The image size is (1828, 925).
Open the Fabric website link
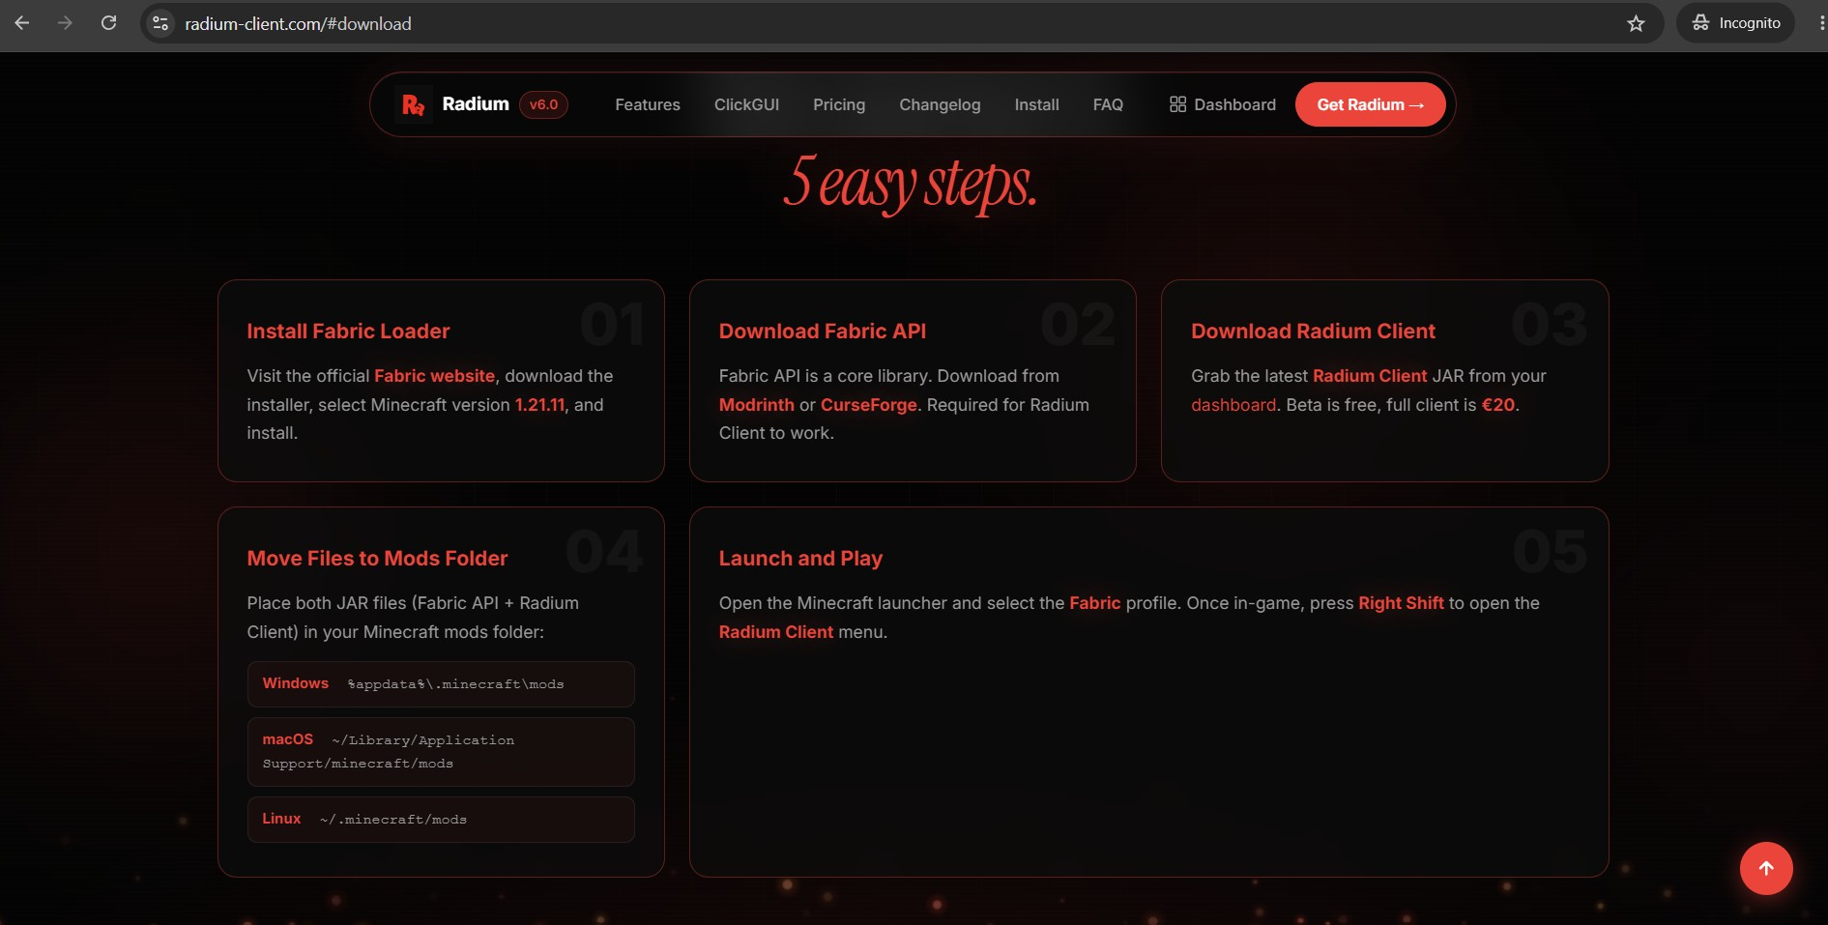(x=434, y=376)
